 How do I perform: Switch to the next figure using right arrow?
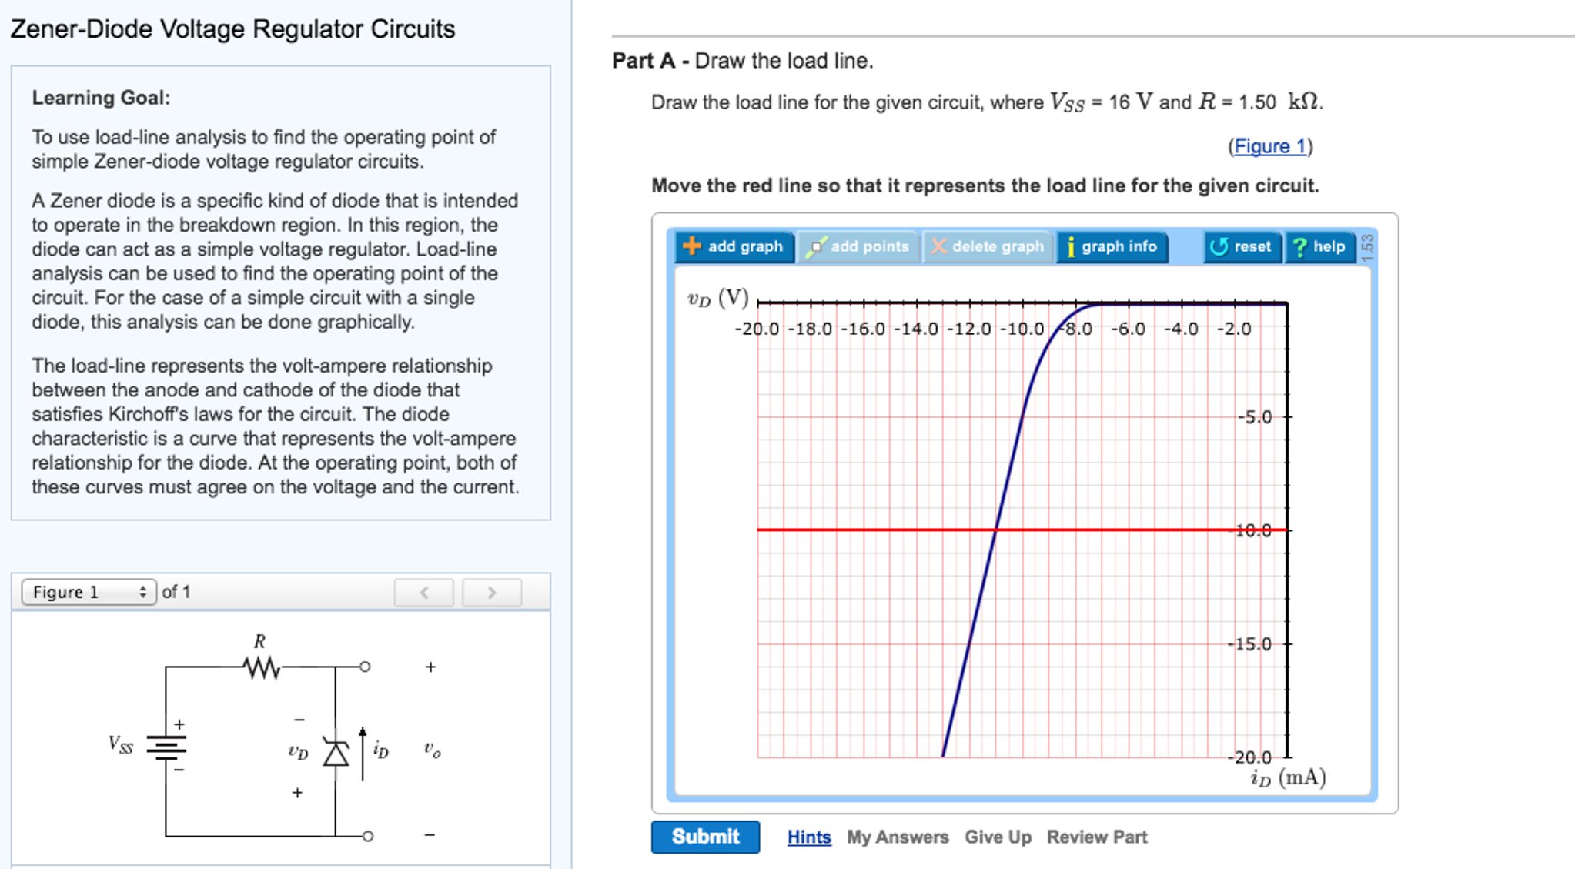pos(490,592)
